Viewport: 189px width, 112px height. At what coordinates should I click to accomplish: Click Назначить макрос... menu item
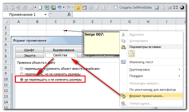click(x=151, y=83)
